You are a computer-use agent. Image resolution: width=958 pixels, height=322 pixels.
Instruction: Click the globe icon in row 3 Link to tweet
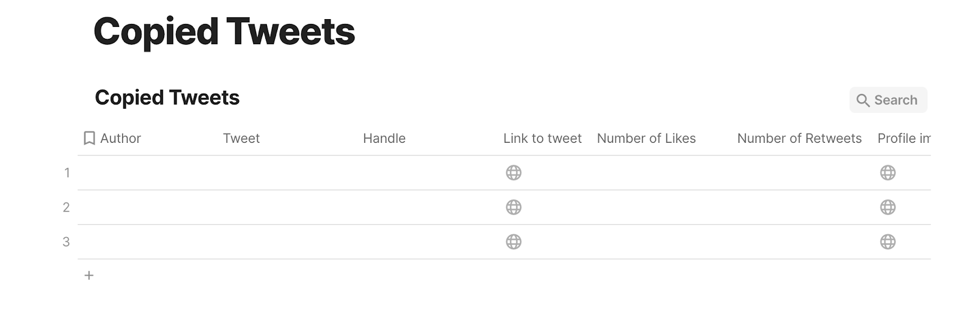coord(513,242)
